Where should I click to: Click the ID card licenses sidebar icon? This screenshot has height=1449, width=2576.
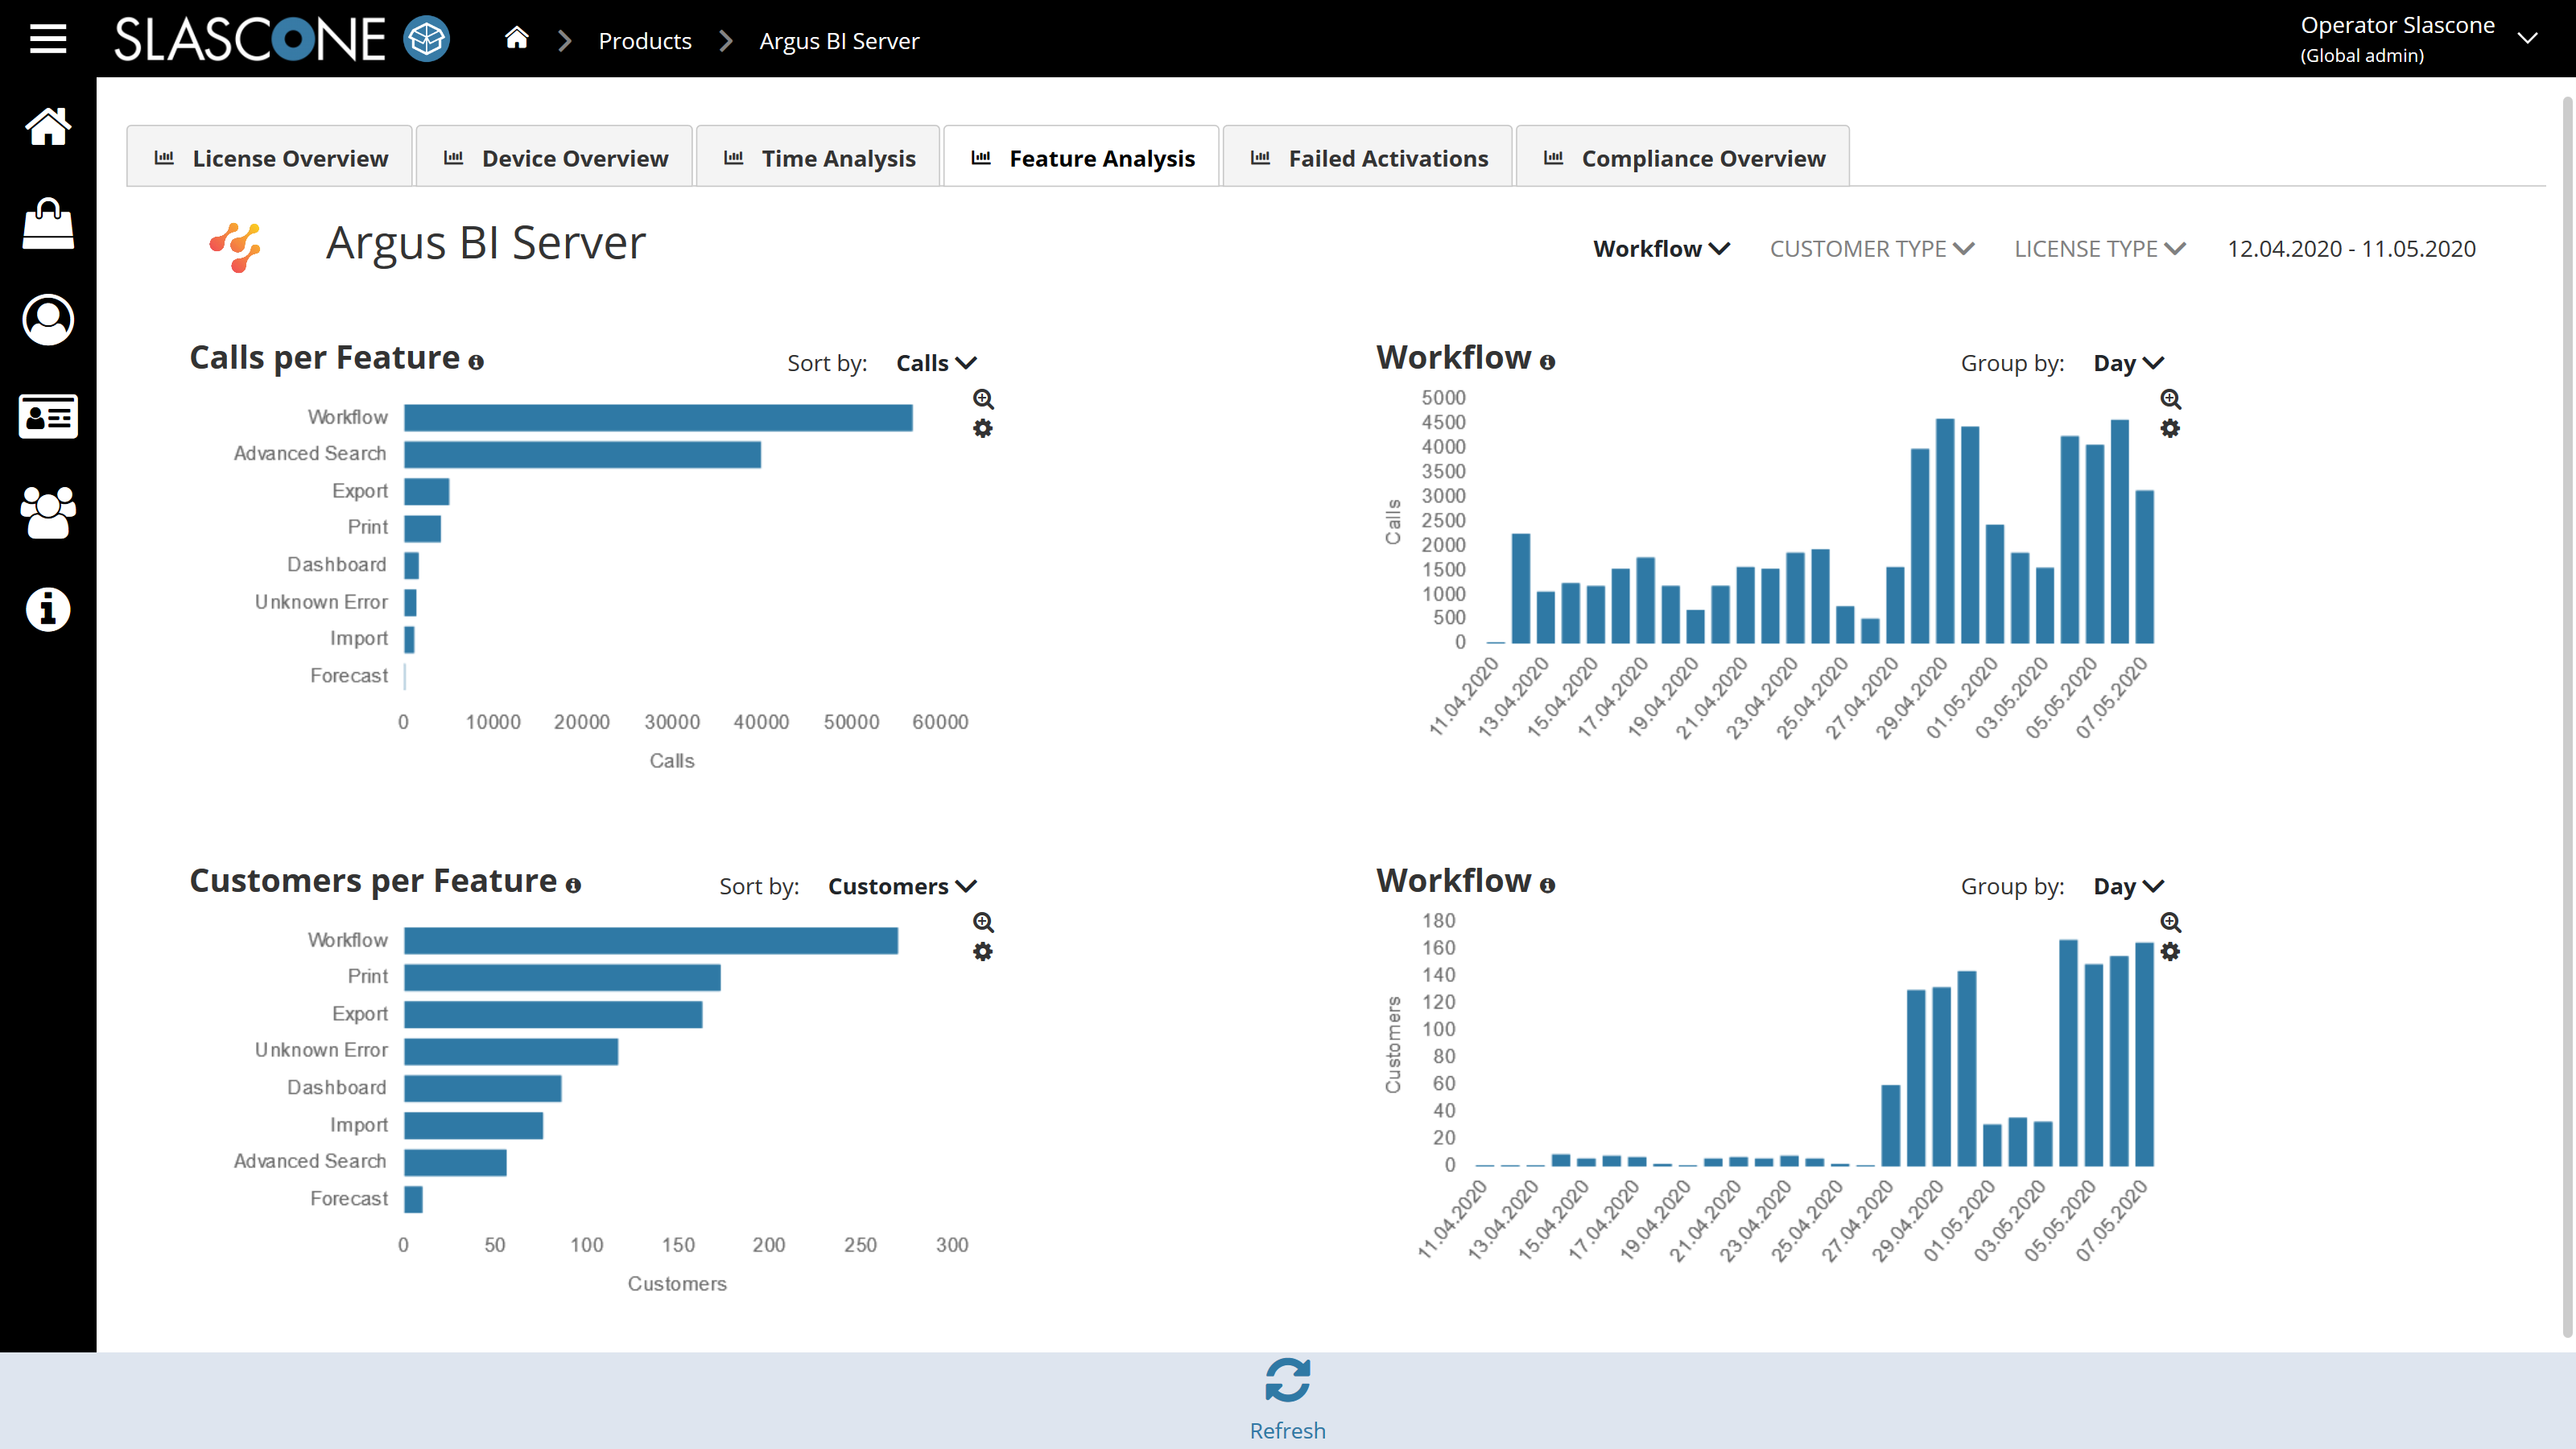tap(47, 416)
